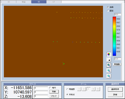This screenshot has width=125, height=99.
Task: Click the black and white display icon
Action: 109,60
